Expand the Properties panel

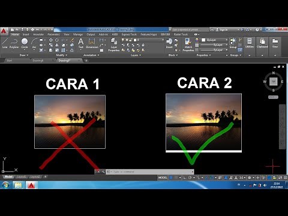tap(203, 55)
